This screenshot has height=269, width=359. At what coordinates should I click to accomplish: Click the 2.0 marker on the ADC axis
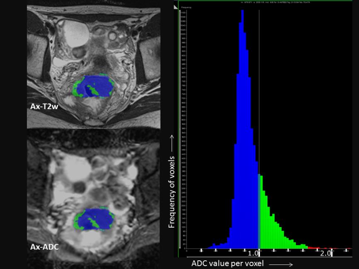click(x=326, y=253)
